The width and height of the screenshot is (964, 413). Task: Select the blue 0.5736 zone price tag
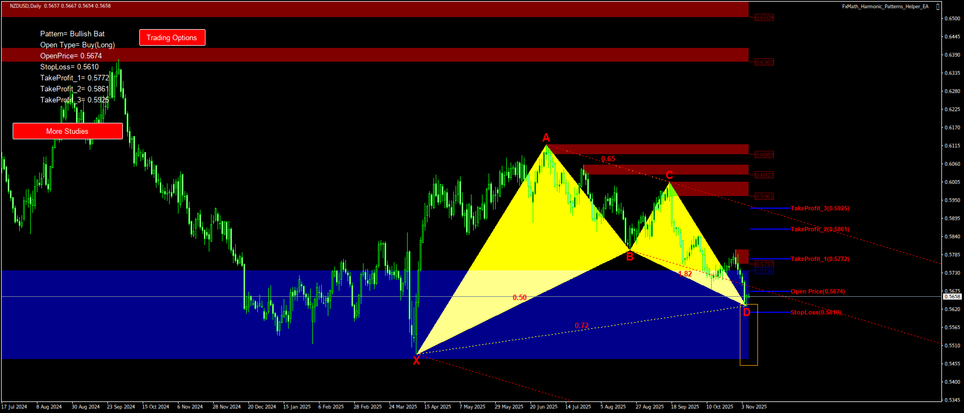tap(764, 271)
